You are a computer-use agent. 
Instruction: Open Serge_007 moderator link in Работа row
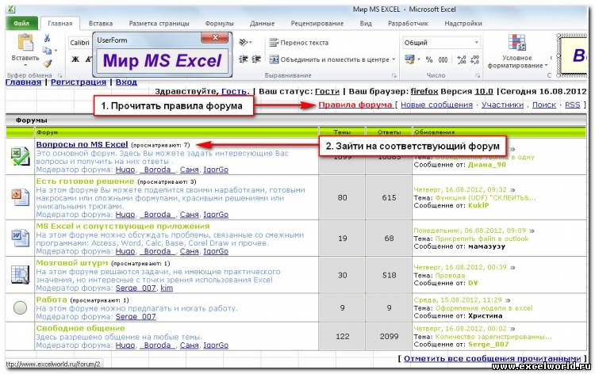(136, 316)
